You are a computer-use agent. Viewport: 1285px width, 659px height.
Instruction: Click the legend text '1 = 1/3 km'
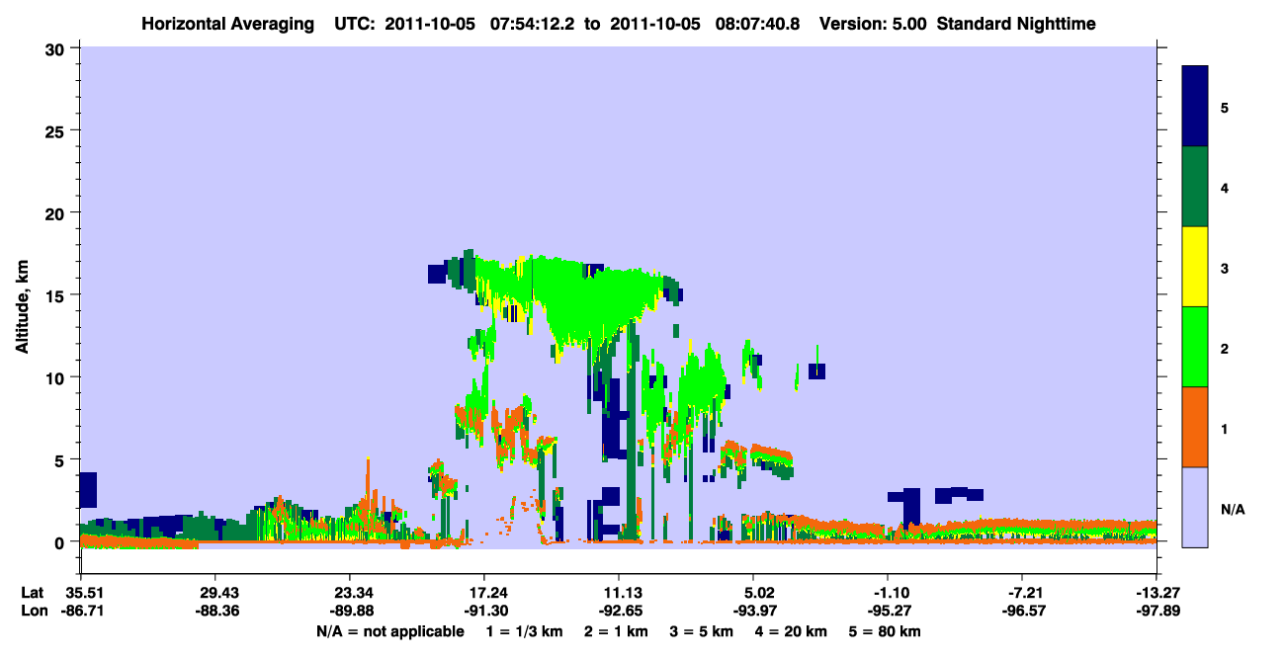pyautogui.click(x=527, y=631)
